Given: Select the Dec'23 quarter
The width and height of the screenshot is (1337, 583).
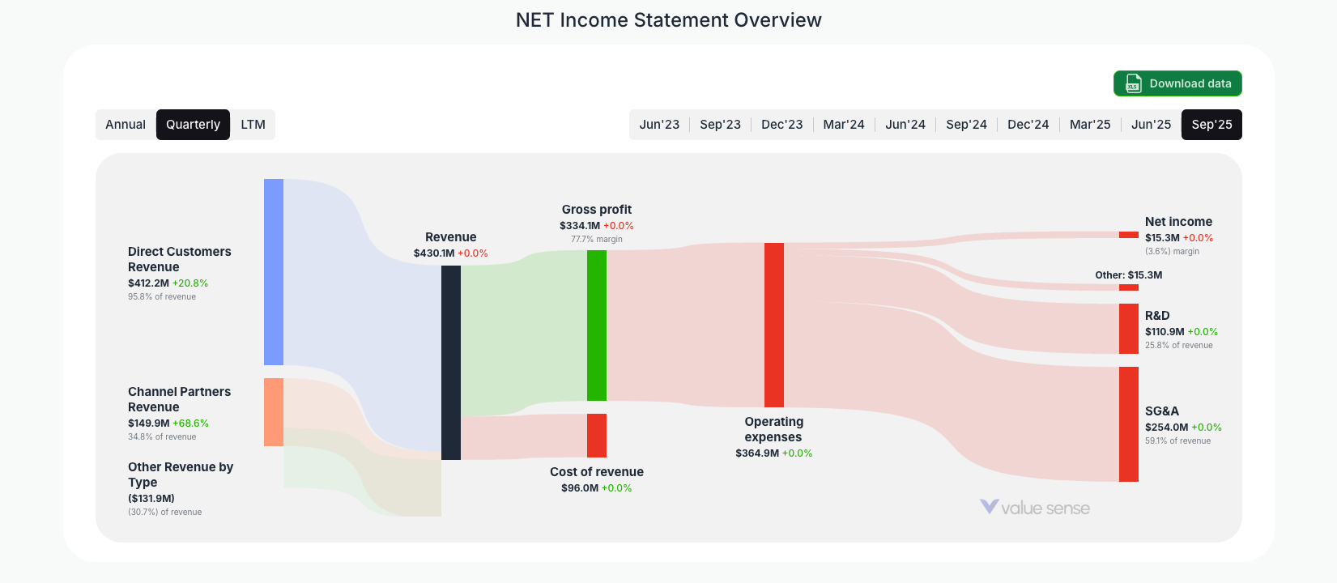Looking at the screenshot, I should point(781,124).
